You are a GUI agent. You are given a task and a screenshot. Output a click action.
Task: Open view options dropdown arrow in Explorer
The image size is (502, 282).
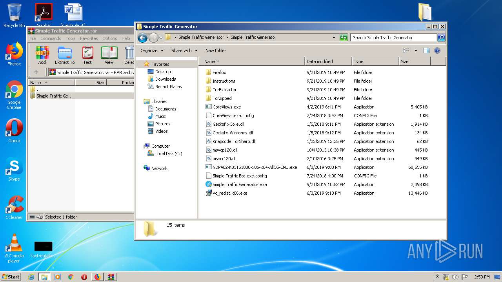point(416,51)
